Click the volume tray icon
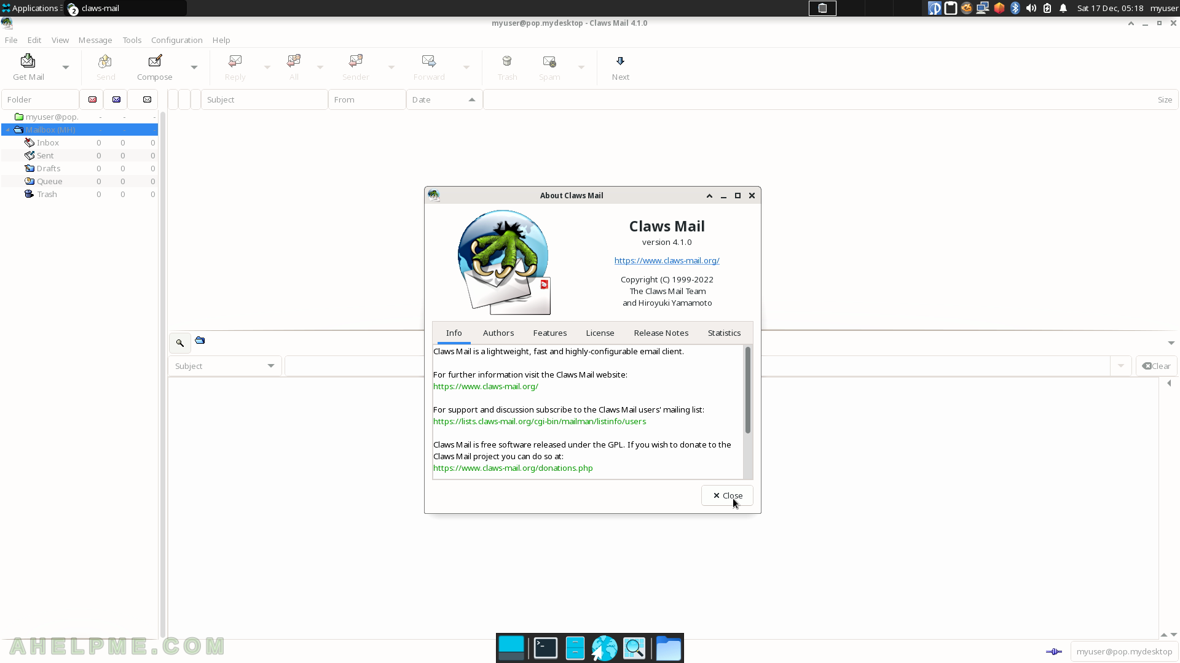This screenshot has height=663, width=1180. click(1031, 8)
